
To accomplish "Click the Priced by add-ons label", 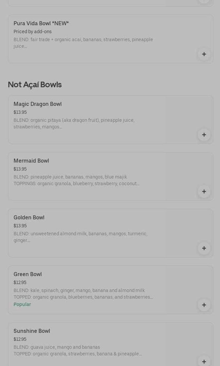I will pyautogui.click(x=32, y=32).
